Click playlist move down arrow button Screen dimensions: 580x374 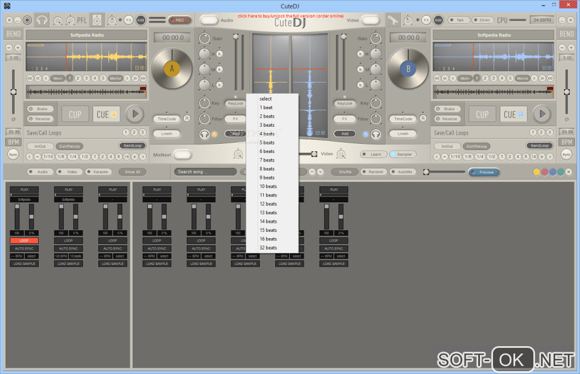(320, 172)
